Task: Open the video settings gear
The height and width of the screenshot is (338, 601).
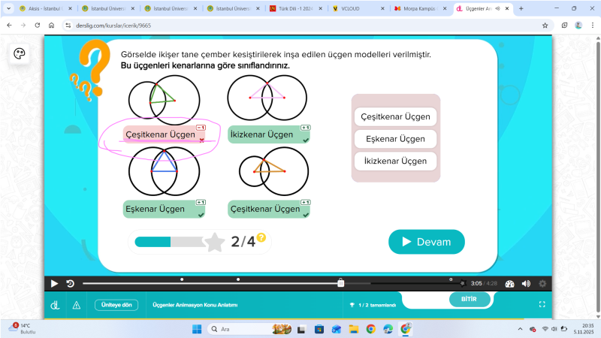Action: pyautogui.click(x=542, y=284)
